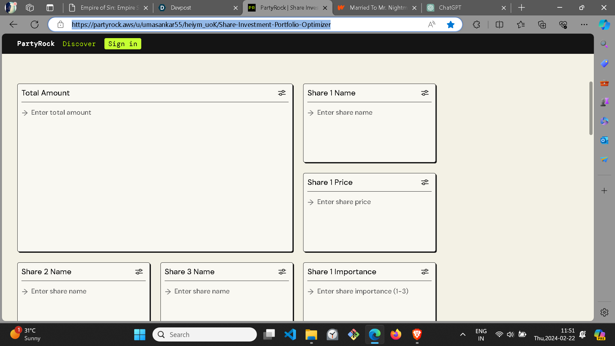Open the Discover link

pos(79,44)
